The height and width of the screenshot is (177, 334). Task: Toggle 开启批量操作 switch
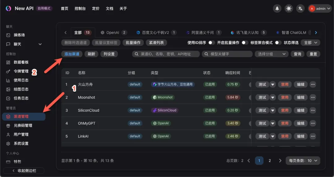pyautogui.click(x=245, y=43)
